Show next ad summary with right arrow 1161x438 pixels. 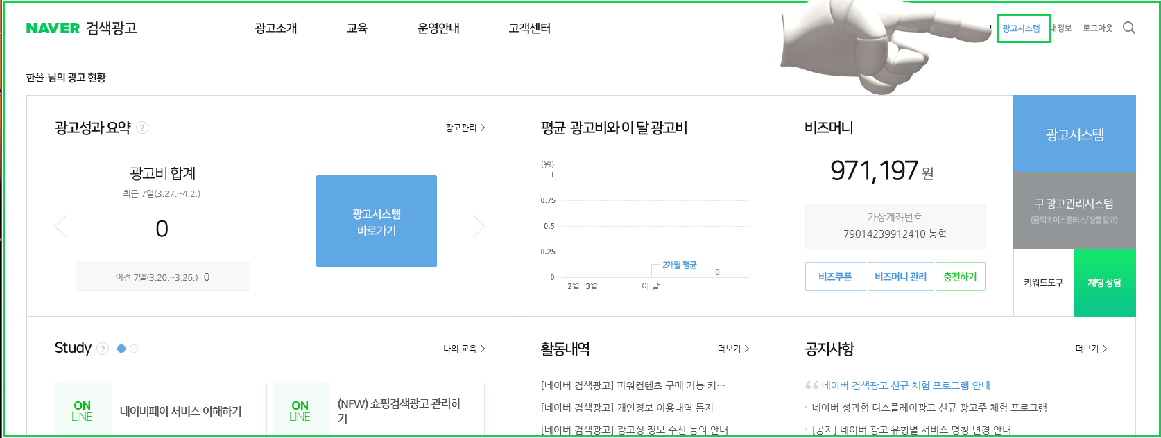(x=479, y=227)
